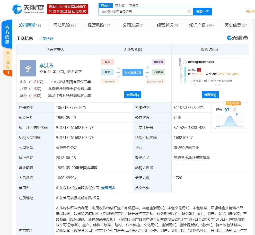This screenshot has width=255, height=235.
Task: Click the 认证后获得 orange badge
Action: coord(233,103)
